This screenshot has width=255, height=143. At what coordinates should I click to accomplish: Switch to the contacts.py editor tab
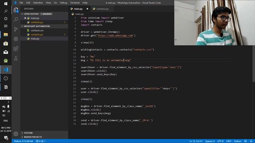coord(102,9)
